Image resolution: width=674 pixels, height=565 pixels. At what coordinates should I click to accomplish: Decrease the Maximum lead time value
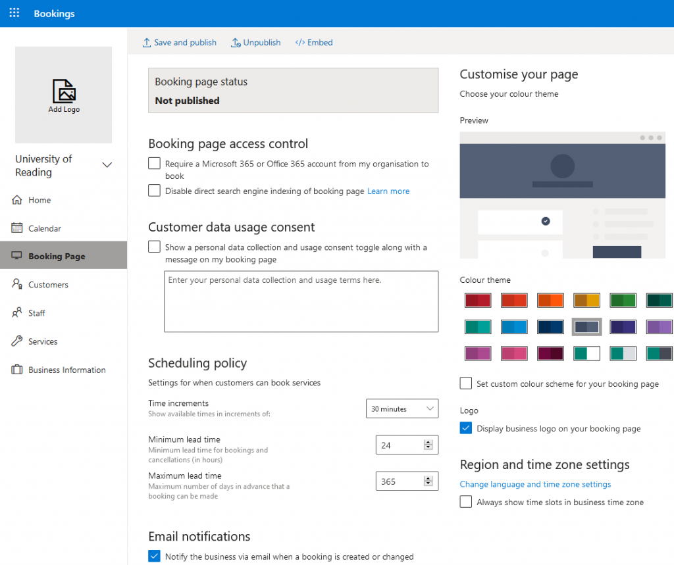point(428,484)
